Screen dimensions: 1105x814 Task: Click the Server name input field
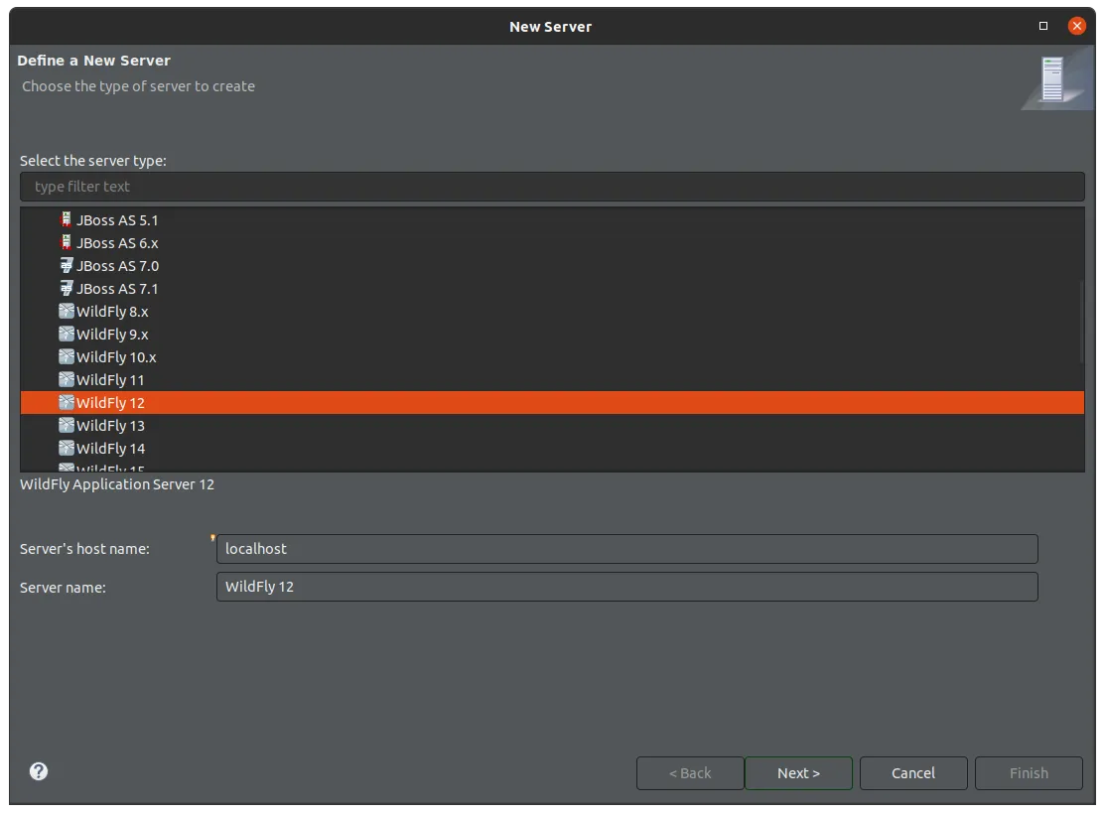point(627,587)
